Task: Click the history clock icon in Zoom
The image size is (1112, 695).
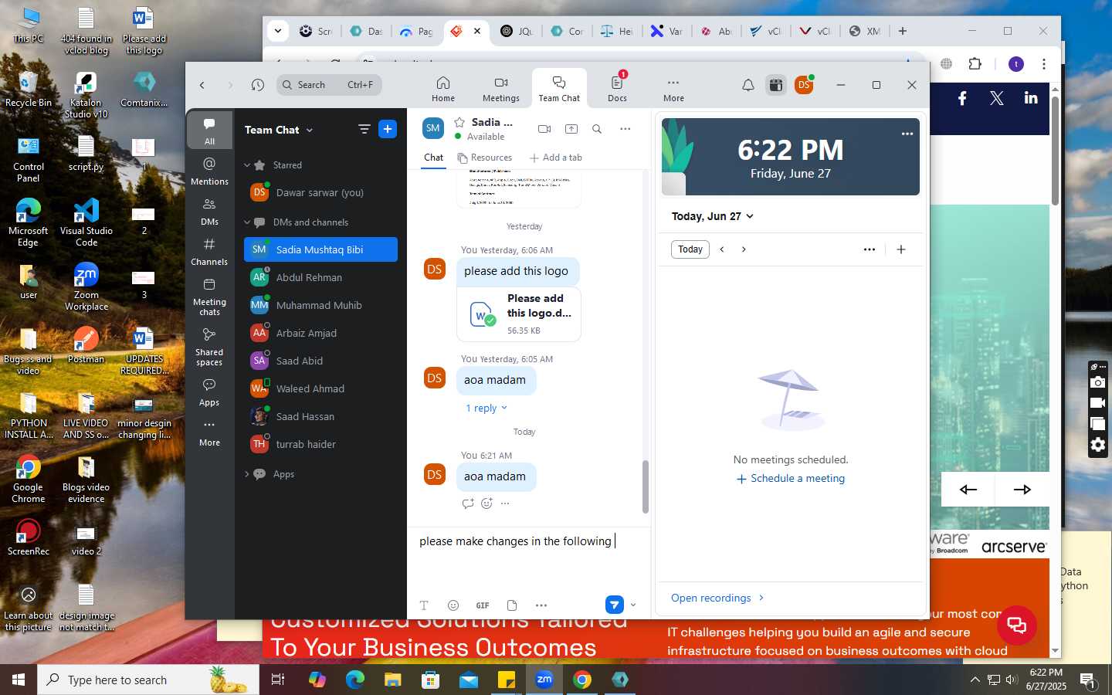Action: 258,85
